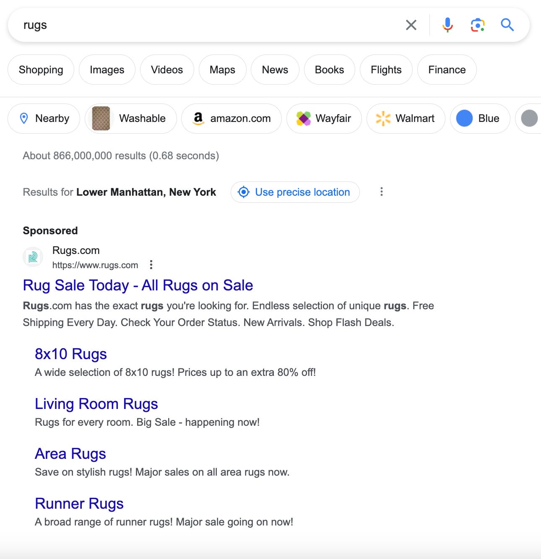Filter by amazon.com chip
The width and height of the screenshot is (541, 559).
click(231, 119)
